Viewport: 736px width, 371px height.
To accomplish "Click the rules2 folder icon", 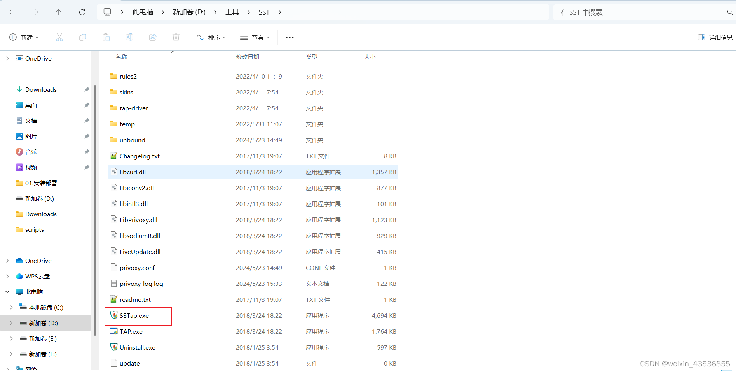I will [x=114, y=76].
